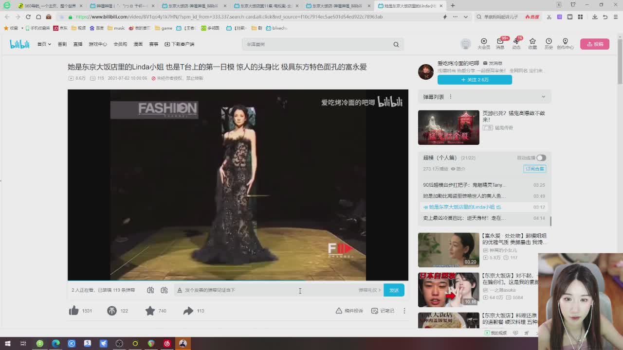Screen dimensions: 623x350
Task: Open 动态 feed icon
Action: pyautogui.click(x=516, y=44)
